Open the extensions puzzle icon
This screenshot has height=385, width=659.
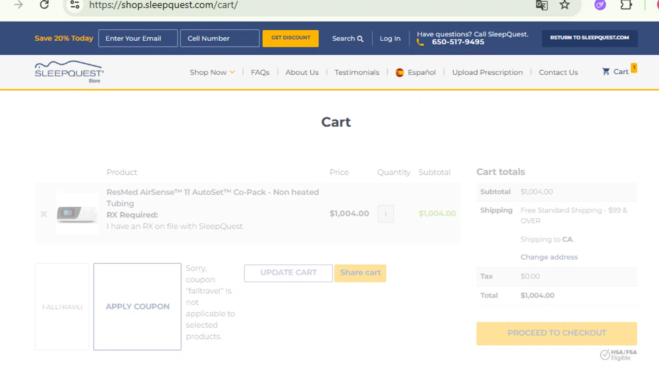coord(626,5)
